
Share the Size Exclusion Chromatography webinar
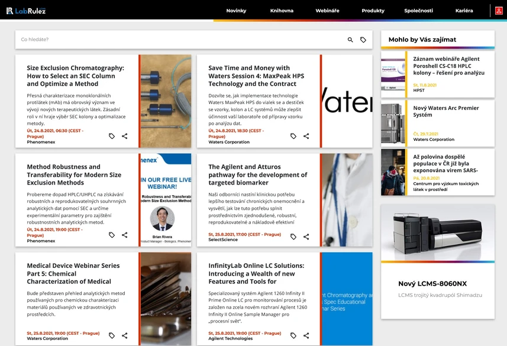click(124, 136)
